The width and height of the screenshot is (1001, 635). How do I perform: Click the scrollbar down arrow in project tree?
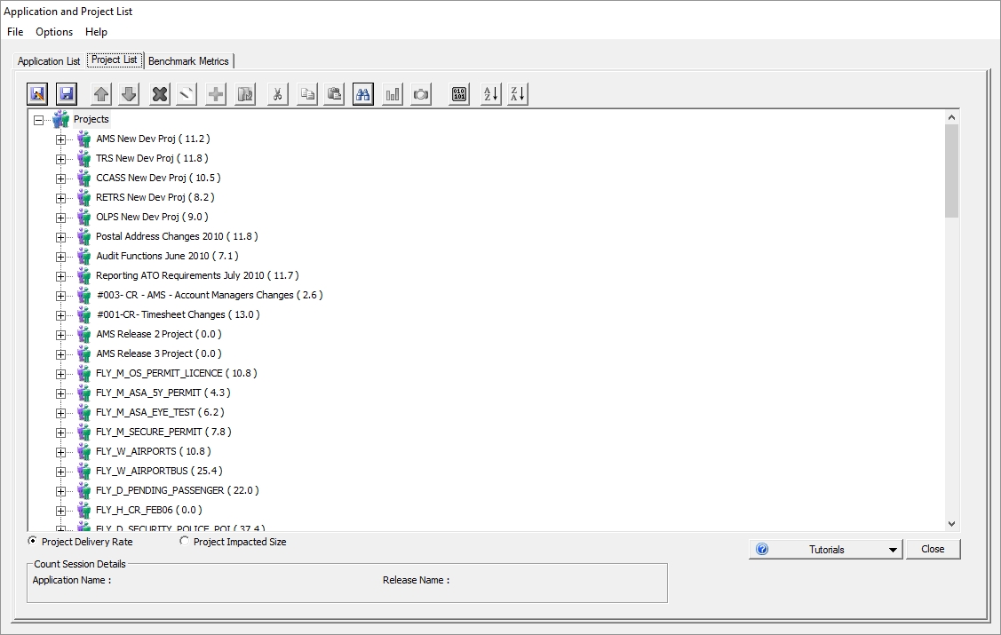coord(952,524)
